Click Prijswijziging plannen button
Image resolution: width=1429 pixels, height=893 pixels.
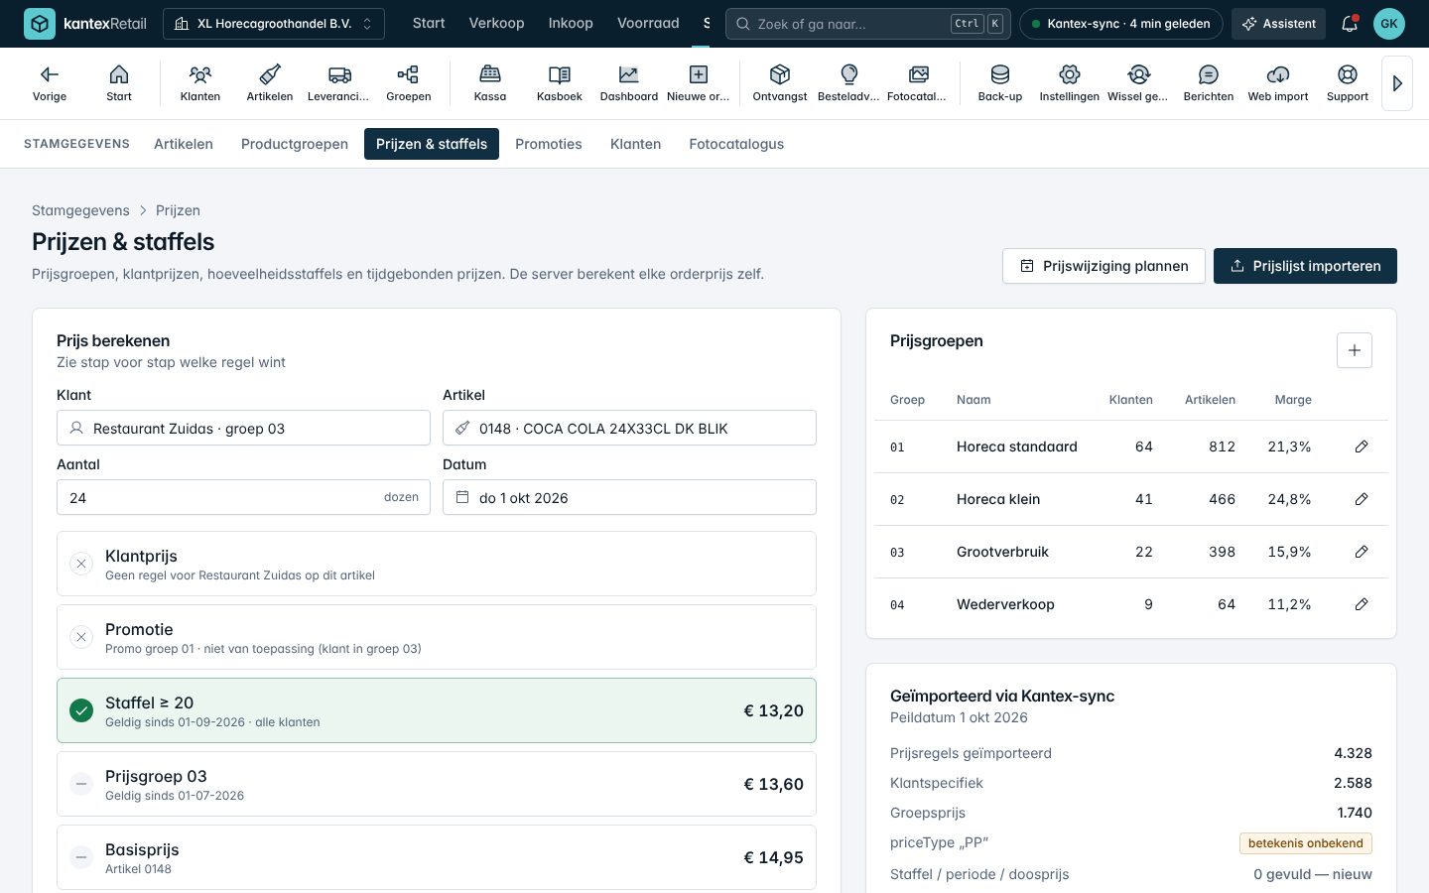(1104, 266)
